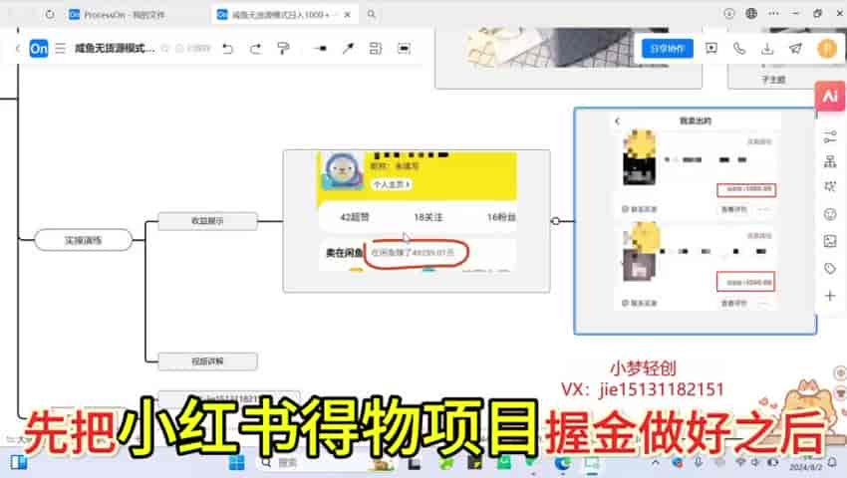
Task: Insert a child topic from the toolbar
Action: coord(320,49)
